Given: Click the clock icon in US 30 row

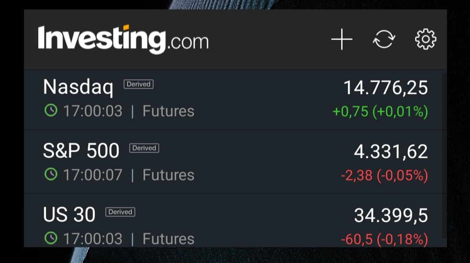Looking at the screenshot, I should (51, 238).
